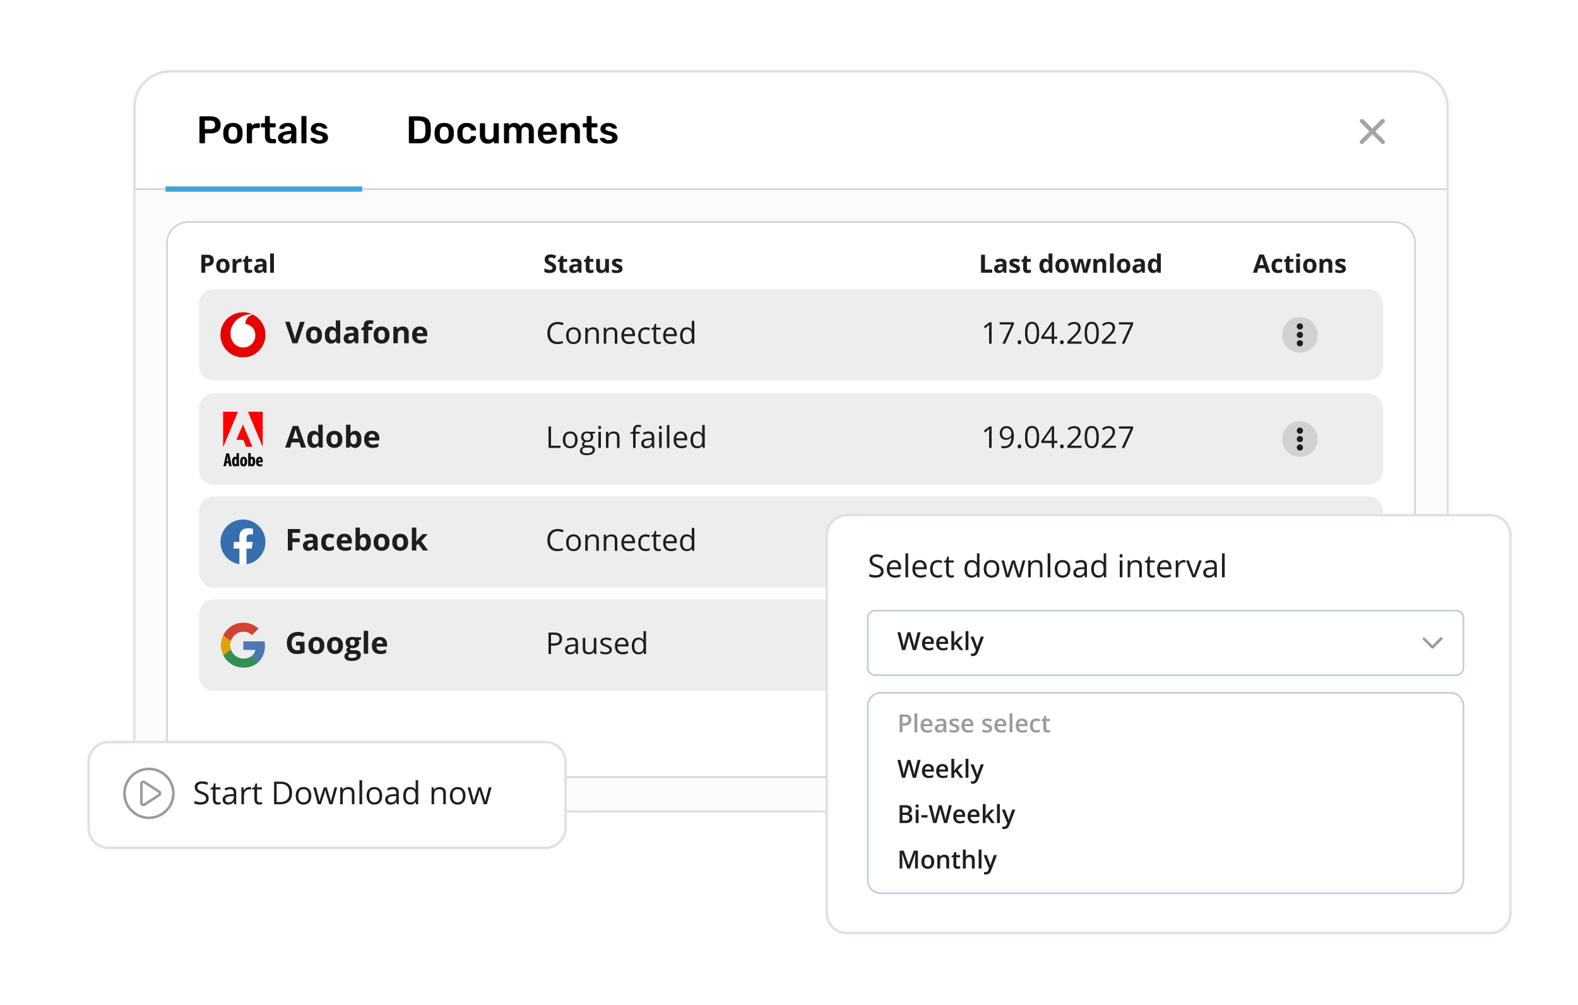Viewport: 1578px width, 1005px height.
Task: Click the Facebook portal name
Action: tap(357, 540)
